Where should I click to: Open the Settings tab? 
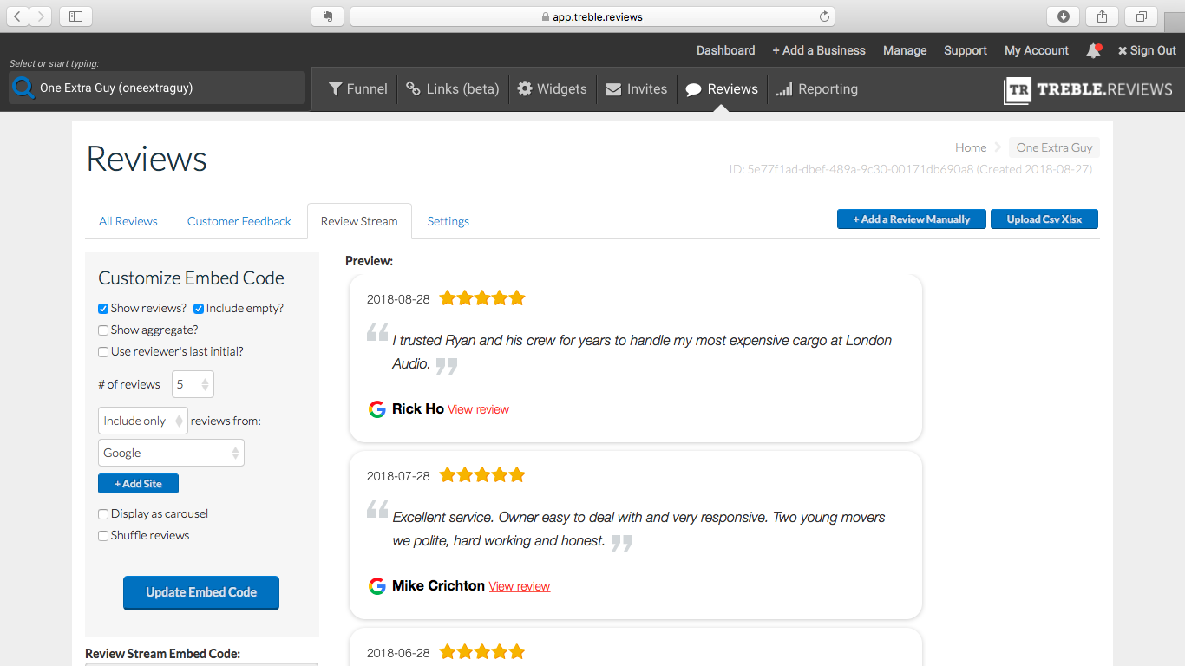tap(448, 221)
